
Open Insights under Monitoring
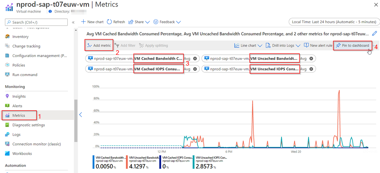point(19,97)
